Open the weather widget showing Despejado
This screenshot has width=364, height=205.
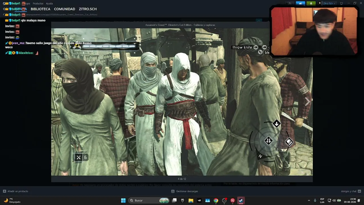tap(12, 200)
